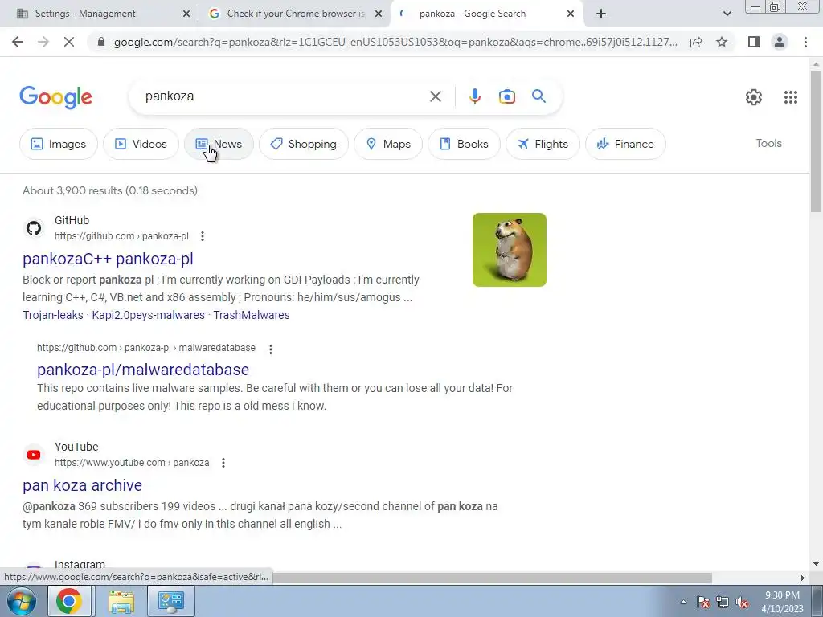Open the Windows Start menu
Image resolution: width=823 pixels, height=617 pixels.
(x=21, y=601)
